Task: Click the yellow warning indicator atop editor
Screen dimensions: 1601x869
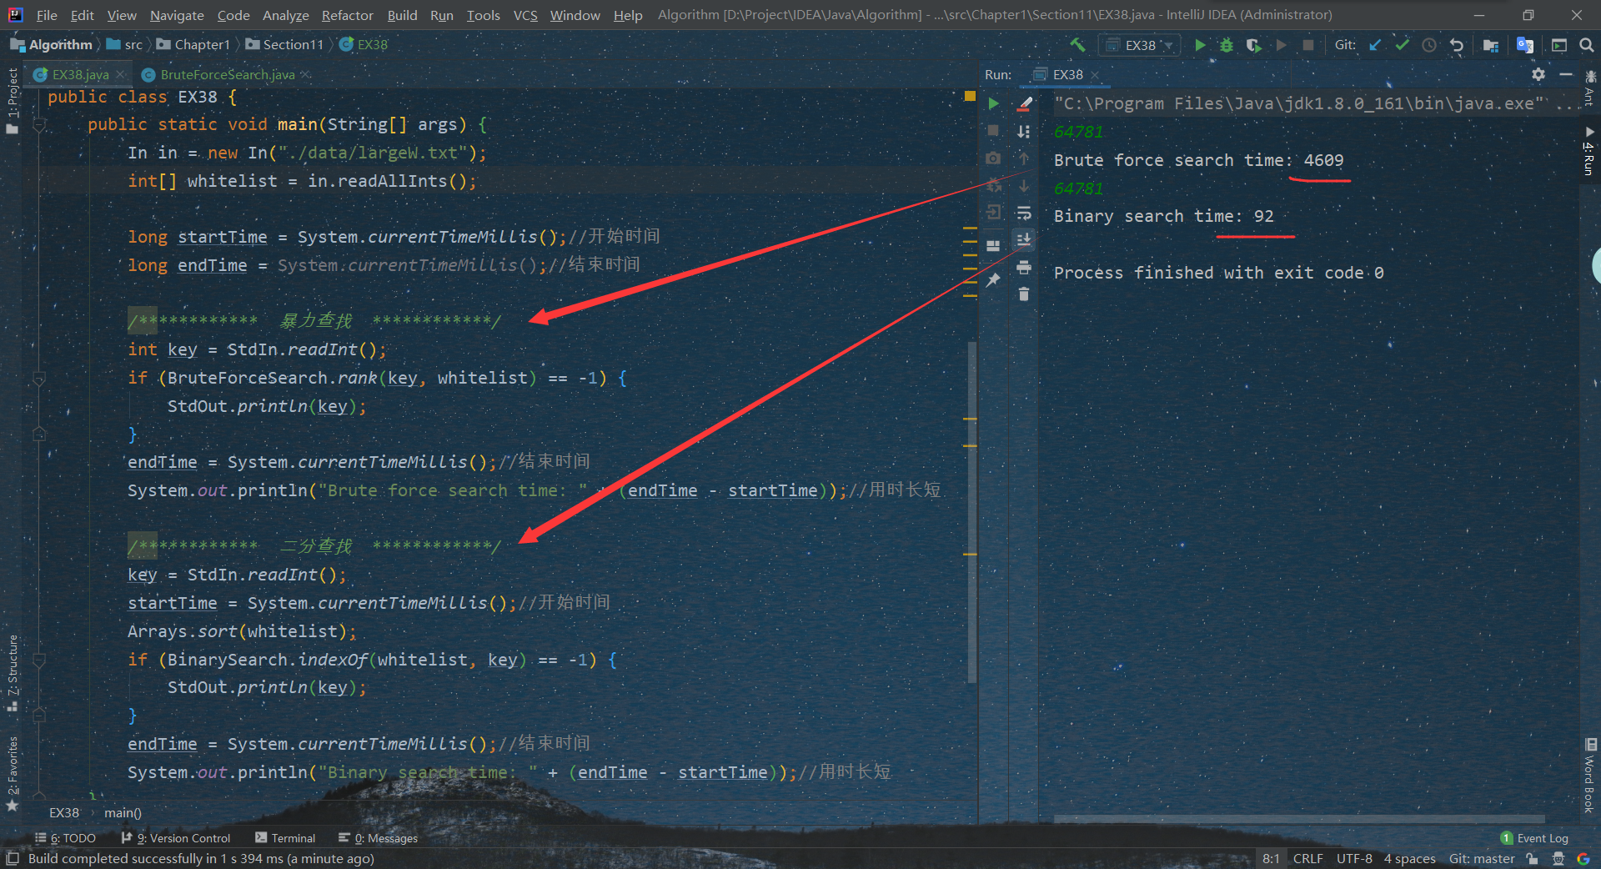Action: (970, 97)
